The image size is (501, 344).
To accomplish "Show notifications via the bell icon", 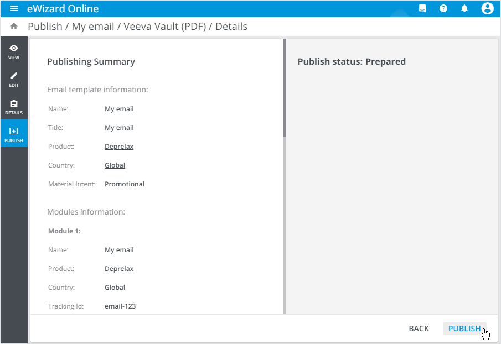I will tap(464, 9).
